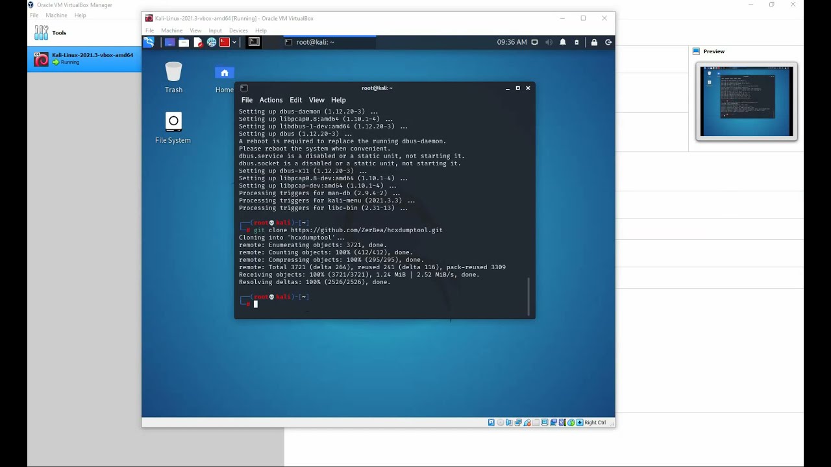Screen dimensions: 831x467
Task: Open VirtualBox Manager Help menu
Action: click(x=80, y=15)
